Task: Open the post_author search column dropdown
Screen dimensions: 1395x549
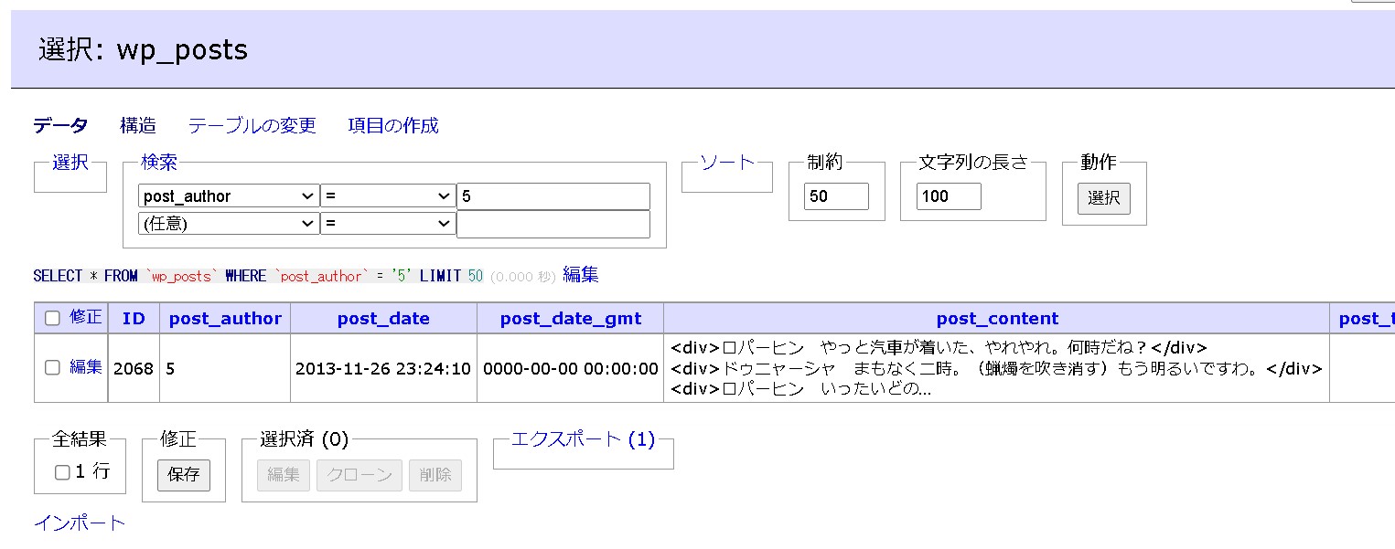Action: [x=227, y=195]
